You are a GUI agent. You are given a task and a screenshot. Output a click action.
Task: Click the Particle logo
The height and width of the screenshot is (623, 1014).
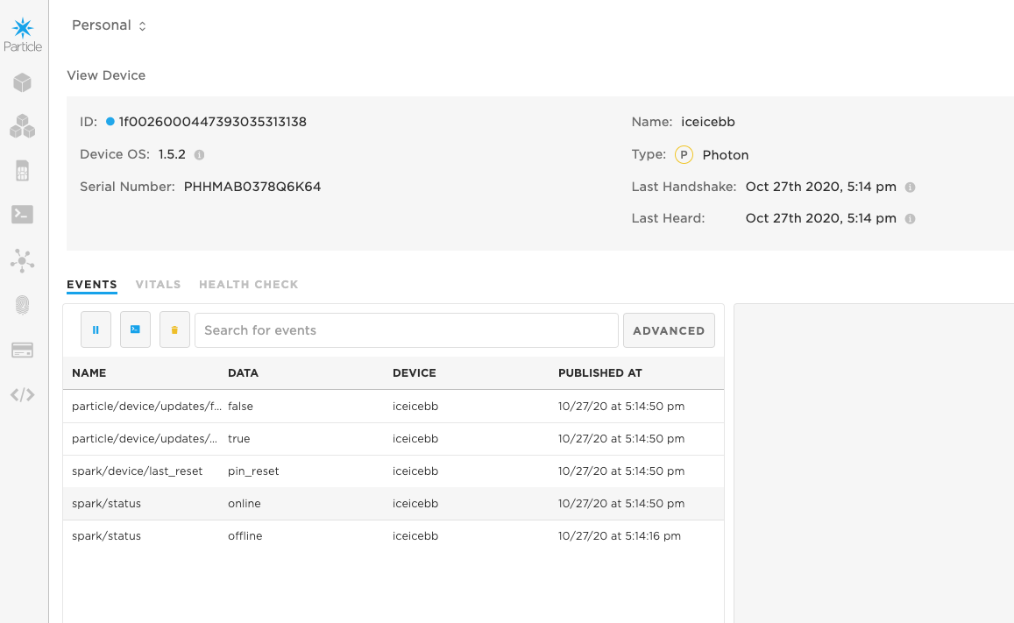click(x=23, y=35)
